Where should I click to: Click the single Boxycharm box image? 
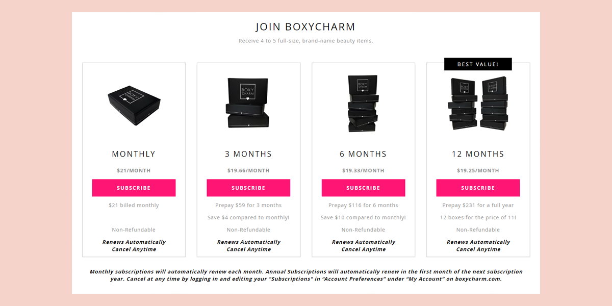(134, 104)
